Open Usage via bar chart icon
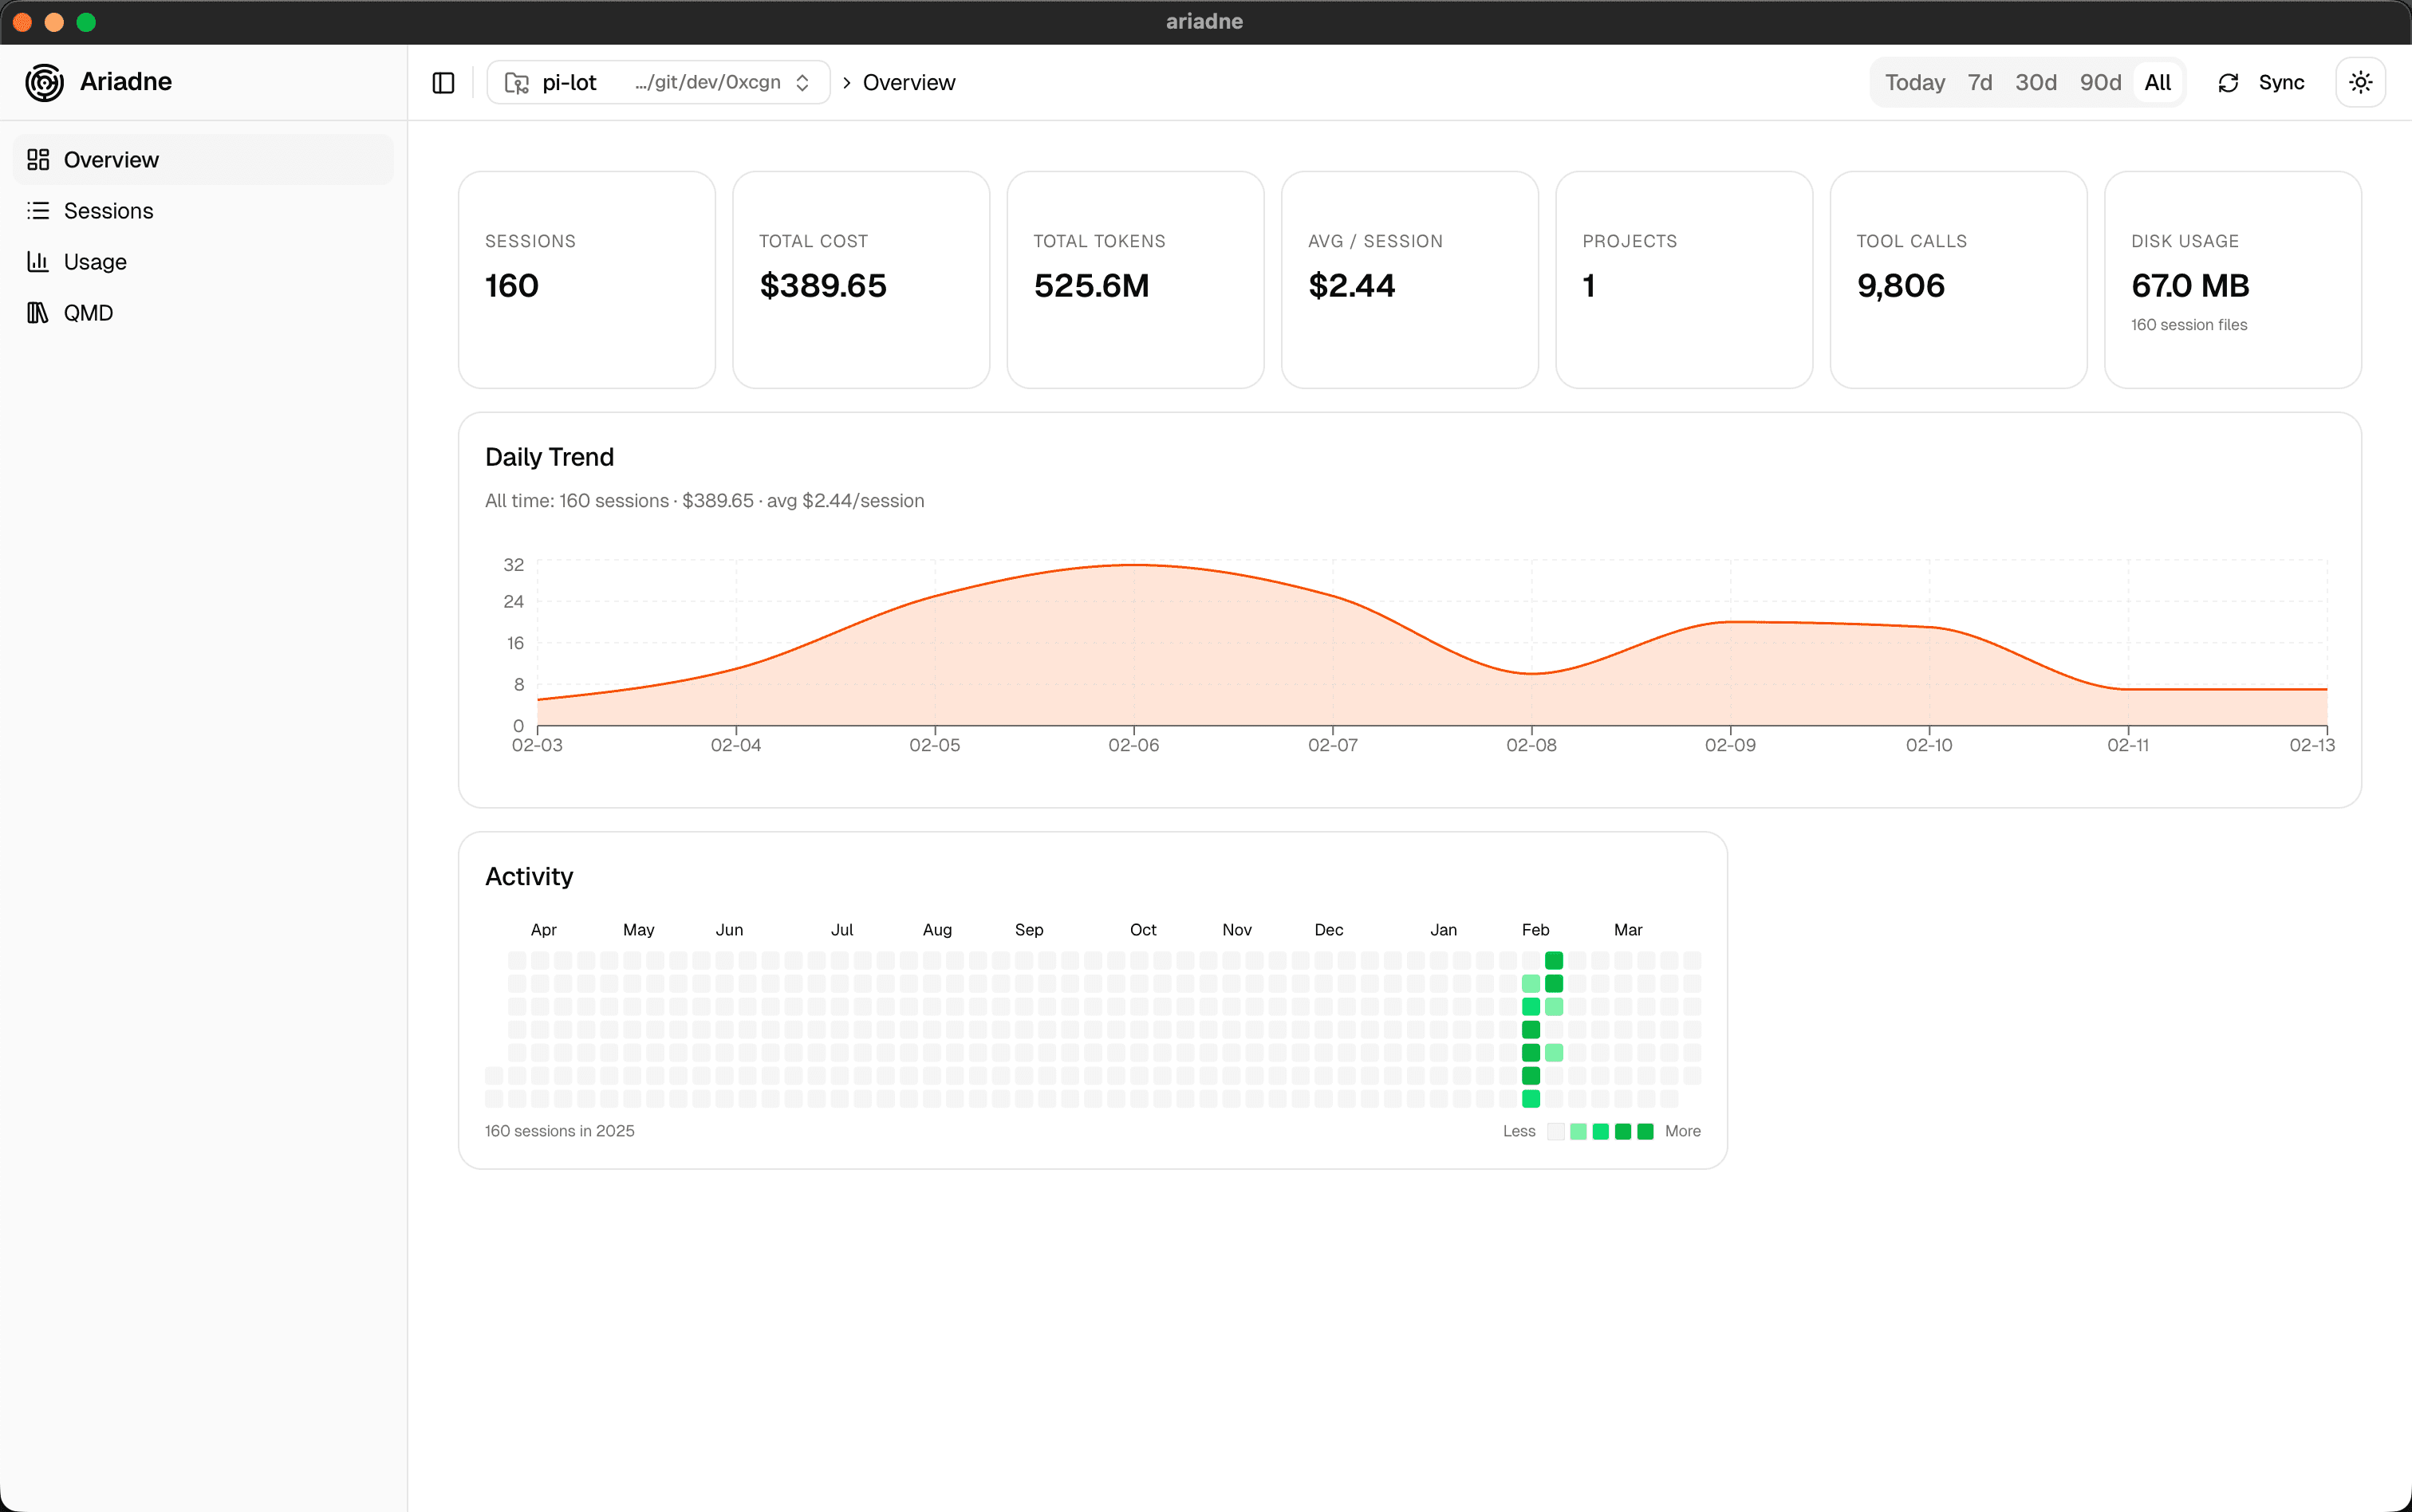 click(38, 262)
